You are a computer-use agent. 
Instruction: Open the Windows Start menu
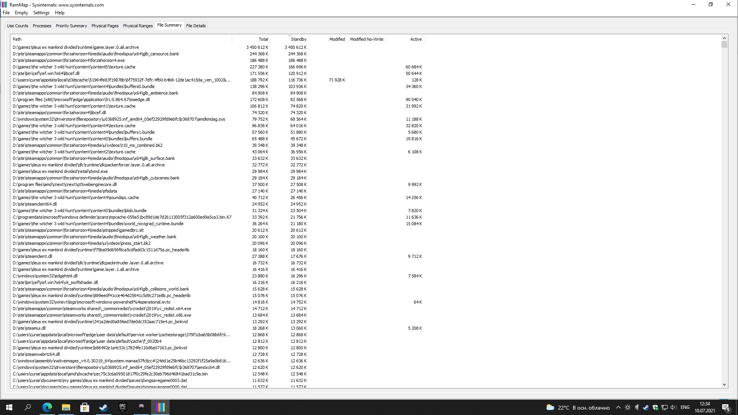click(x=9, y=407)
